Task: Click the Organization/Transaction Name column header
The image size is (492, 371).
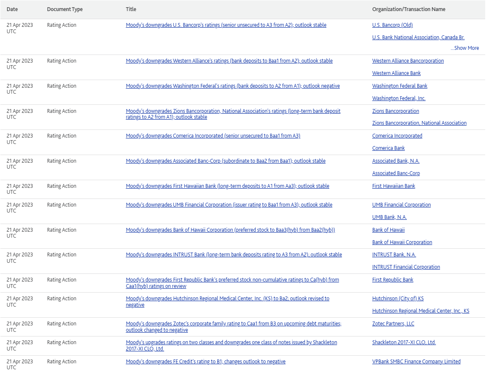Action: click(x=409, y=9)
